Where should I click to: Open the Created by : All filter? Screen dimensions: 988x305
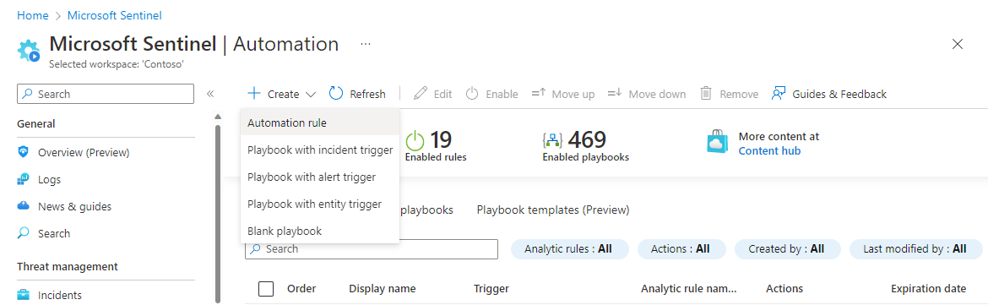point(786,249)
